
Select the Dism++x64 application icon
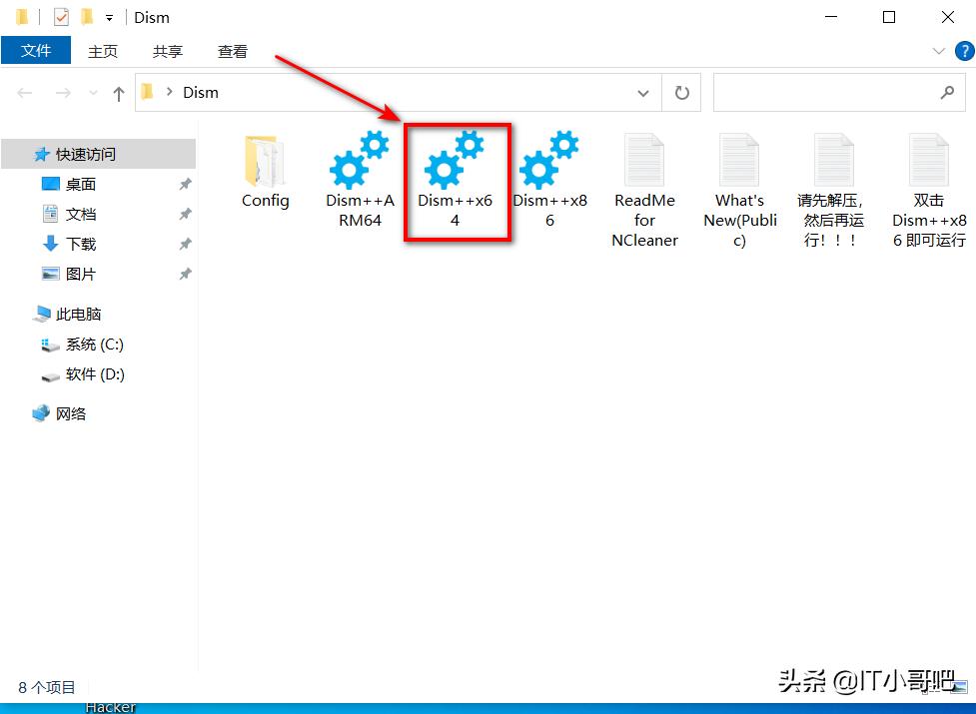[455, 161]
